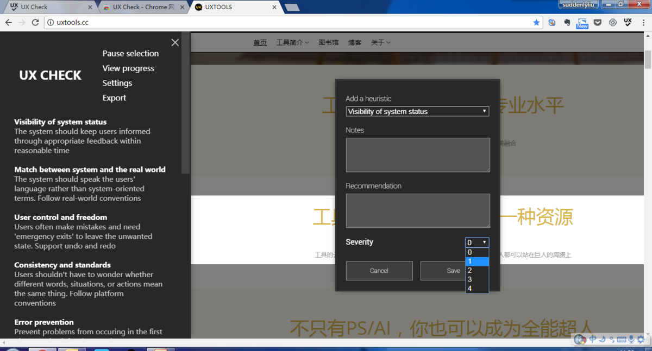This screenshot has height=351, width=652.
Task: Toggle Chinese input mode 中 icon
Action: click(x=592, y=340)
